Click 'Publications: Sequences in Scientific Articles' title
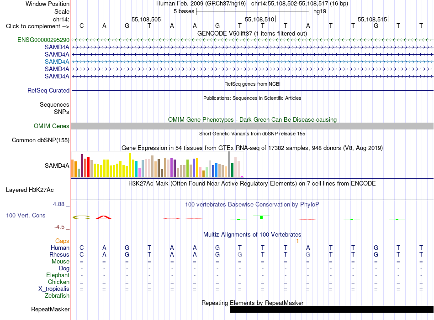 pyautogui.click(x=252, y=98)
